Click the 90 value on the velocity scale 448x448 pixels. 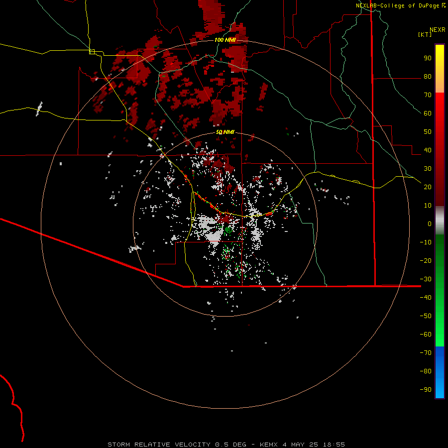[x=428, y=58]
